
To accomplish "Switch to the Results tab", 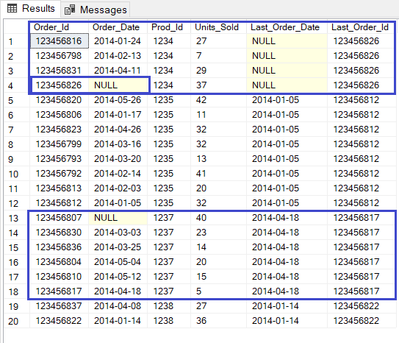I will (x=31, y=9).
